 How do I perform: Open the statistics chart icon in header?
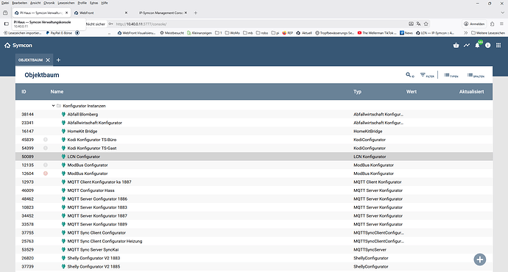click(467, 46)
